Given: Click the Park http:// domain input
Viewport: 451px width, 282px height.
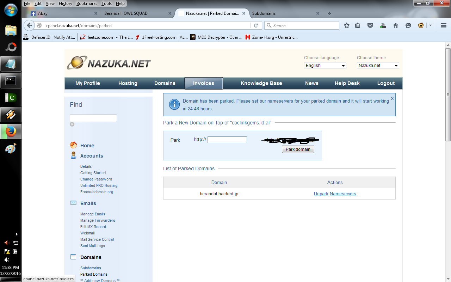Looking at the screenshot, I should (227, 140).
